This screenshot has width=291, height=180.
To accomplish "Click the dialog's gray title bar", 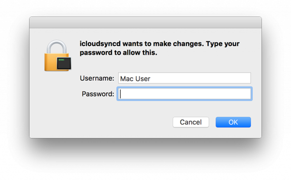I will [x=145, y=23].
